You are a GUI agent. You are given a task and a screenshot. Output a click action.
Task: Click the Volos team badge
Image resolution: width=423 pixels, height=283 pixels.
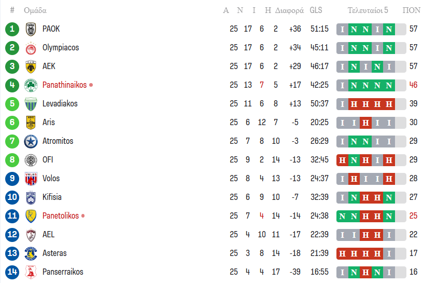pyautogui.click(x=31, y=179)
